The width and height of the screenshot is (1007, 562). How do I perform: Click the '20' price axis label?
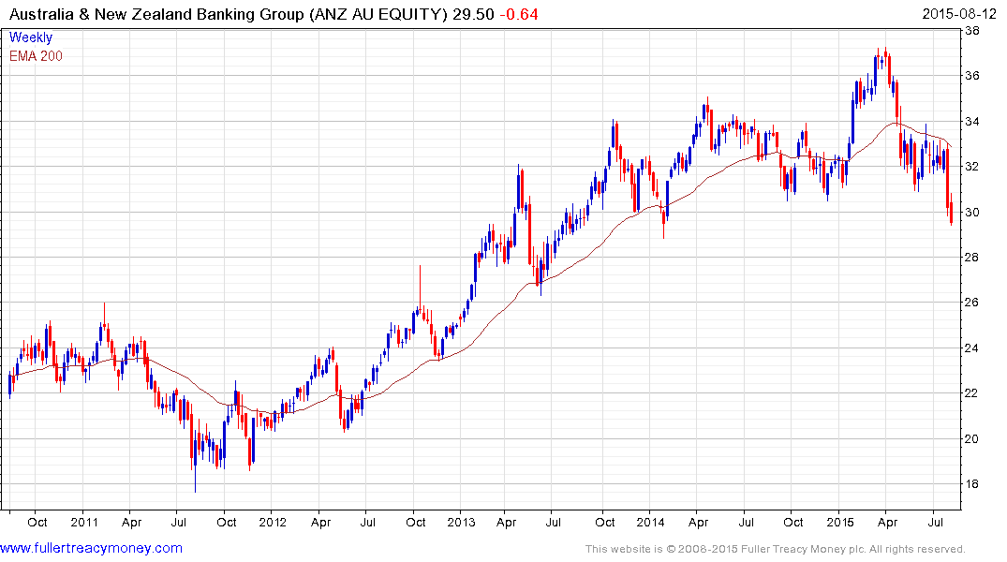(x=971, y=438)
